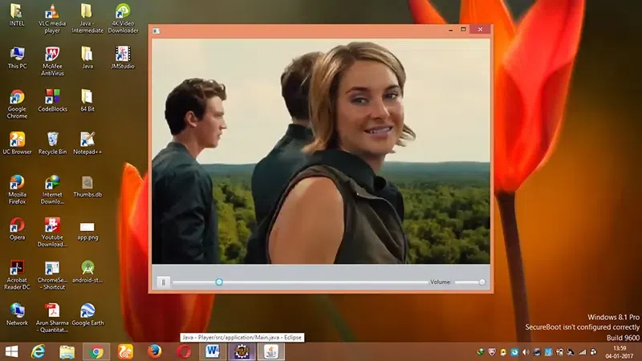
Task: Select the Google Chrome desktop shortcut
Action: coord(17,104)
